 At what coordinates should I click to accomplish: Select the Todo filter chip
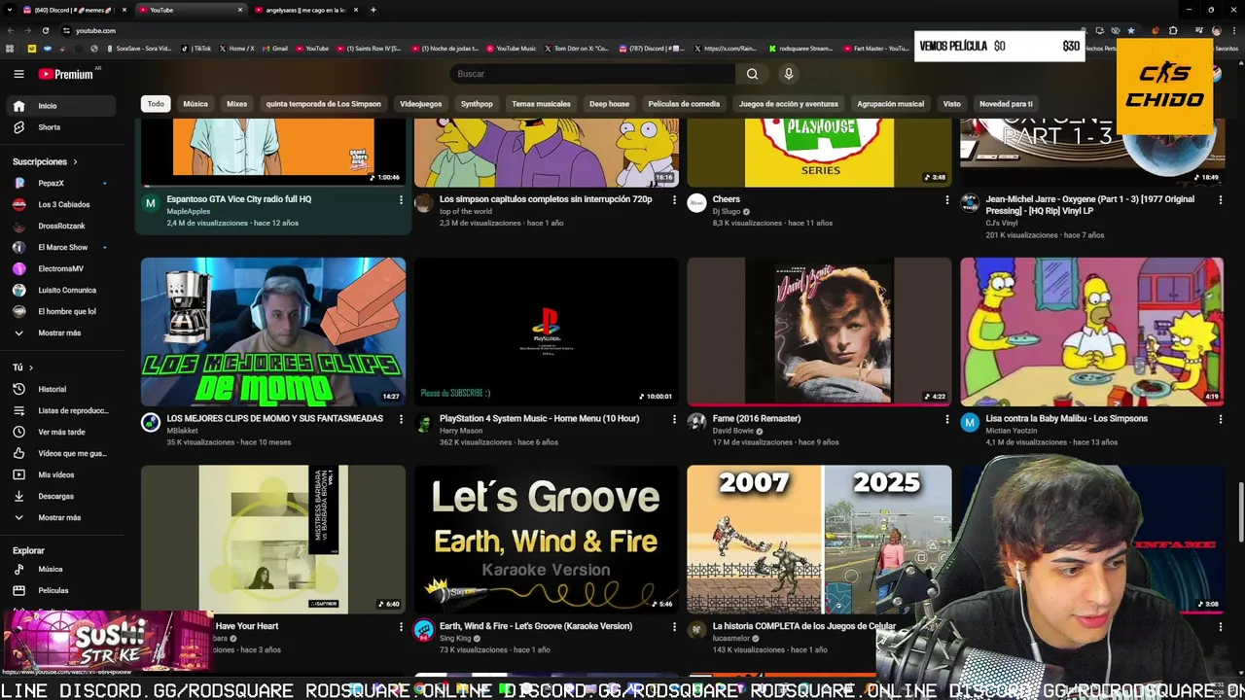click(156, 104)
